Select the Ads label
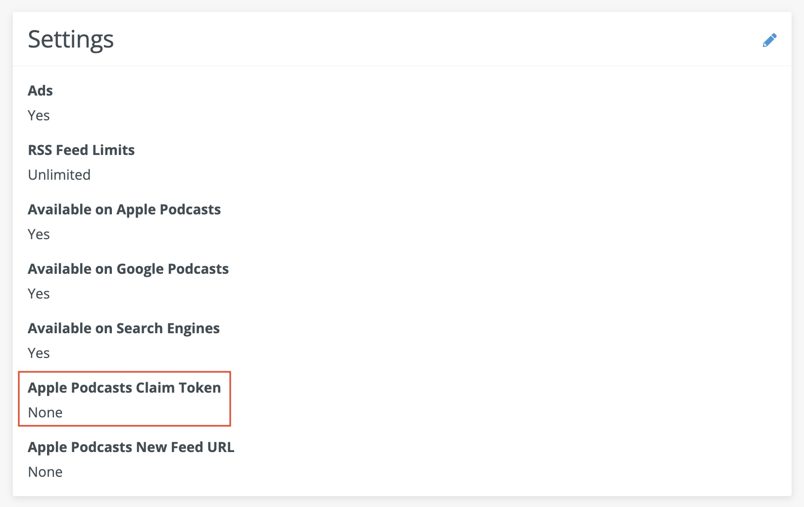This screenshot has width=804, height=507. (40, 91)
